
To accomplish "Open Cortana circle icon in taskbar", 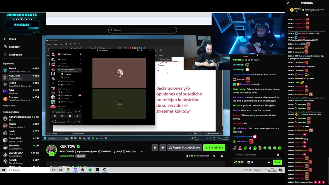I will tap(53, 170).
